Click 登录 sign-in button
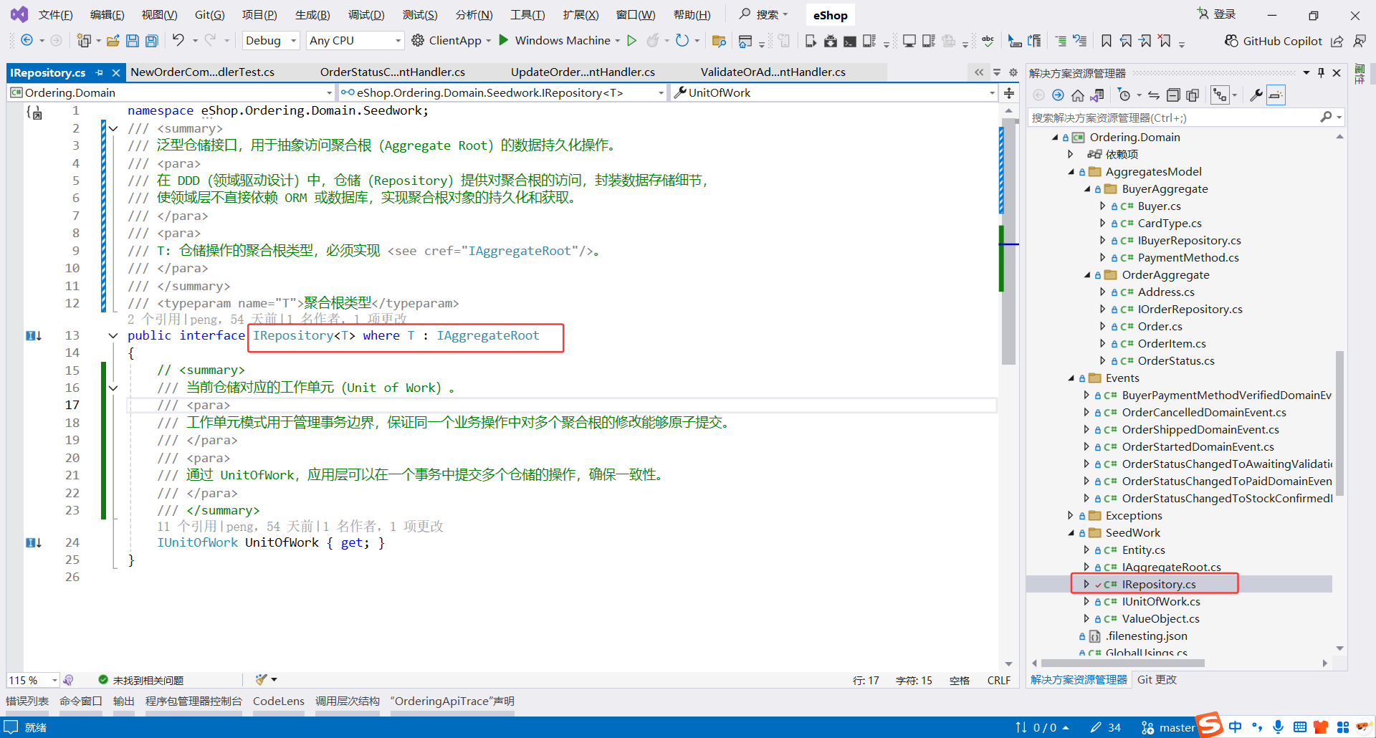The image size is (1376, 738). [1216, 14]
